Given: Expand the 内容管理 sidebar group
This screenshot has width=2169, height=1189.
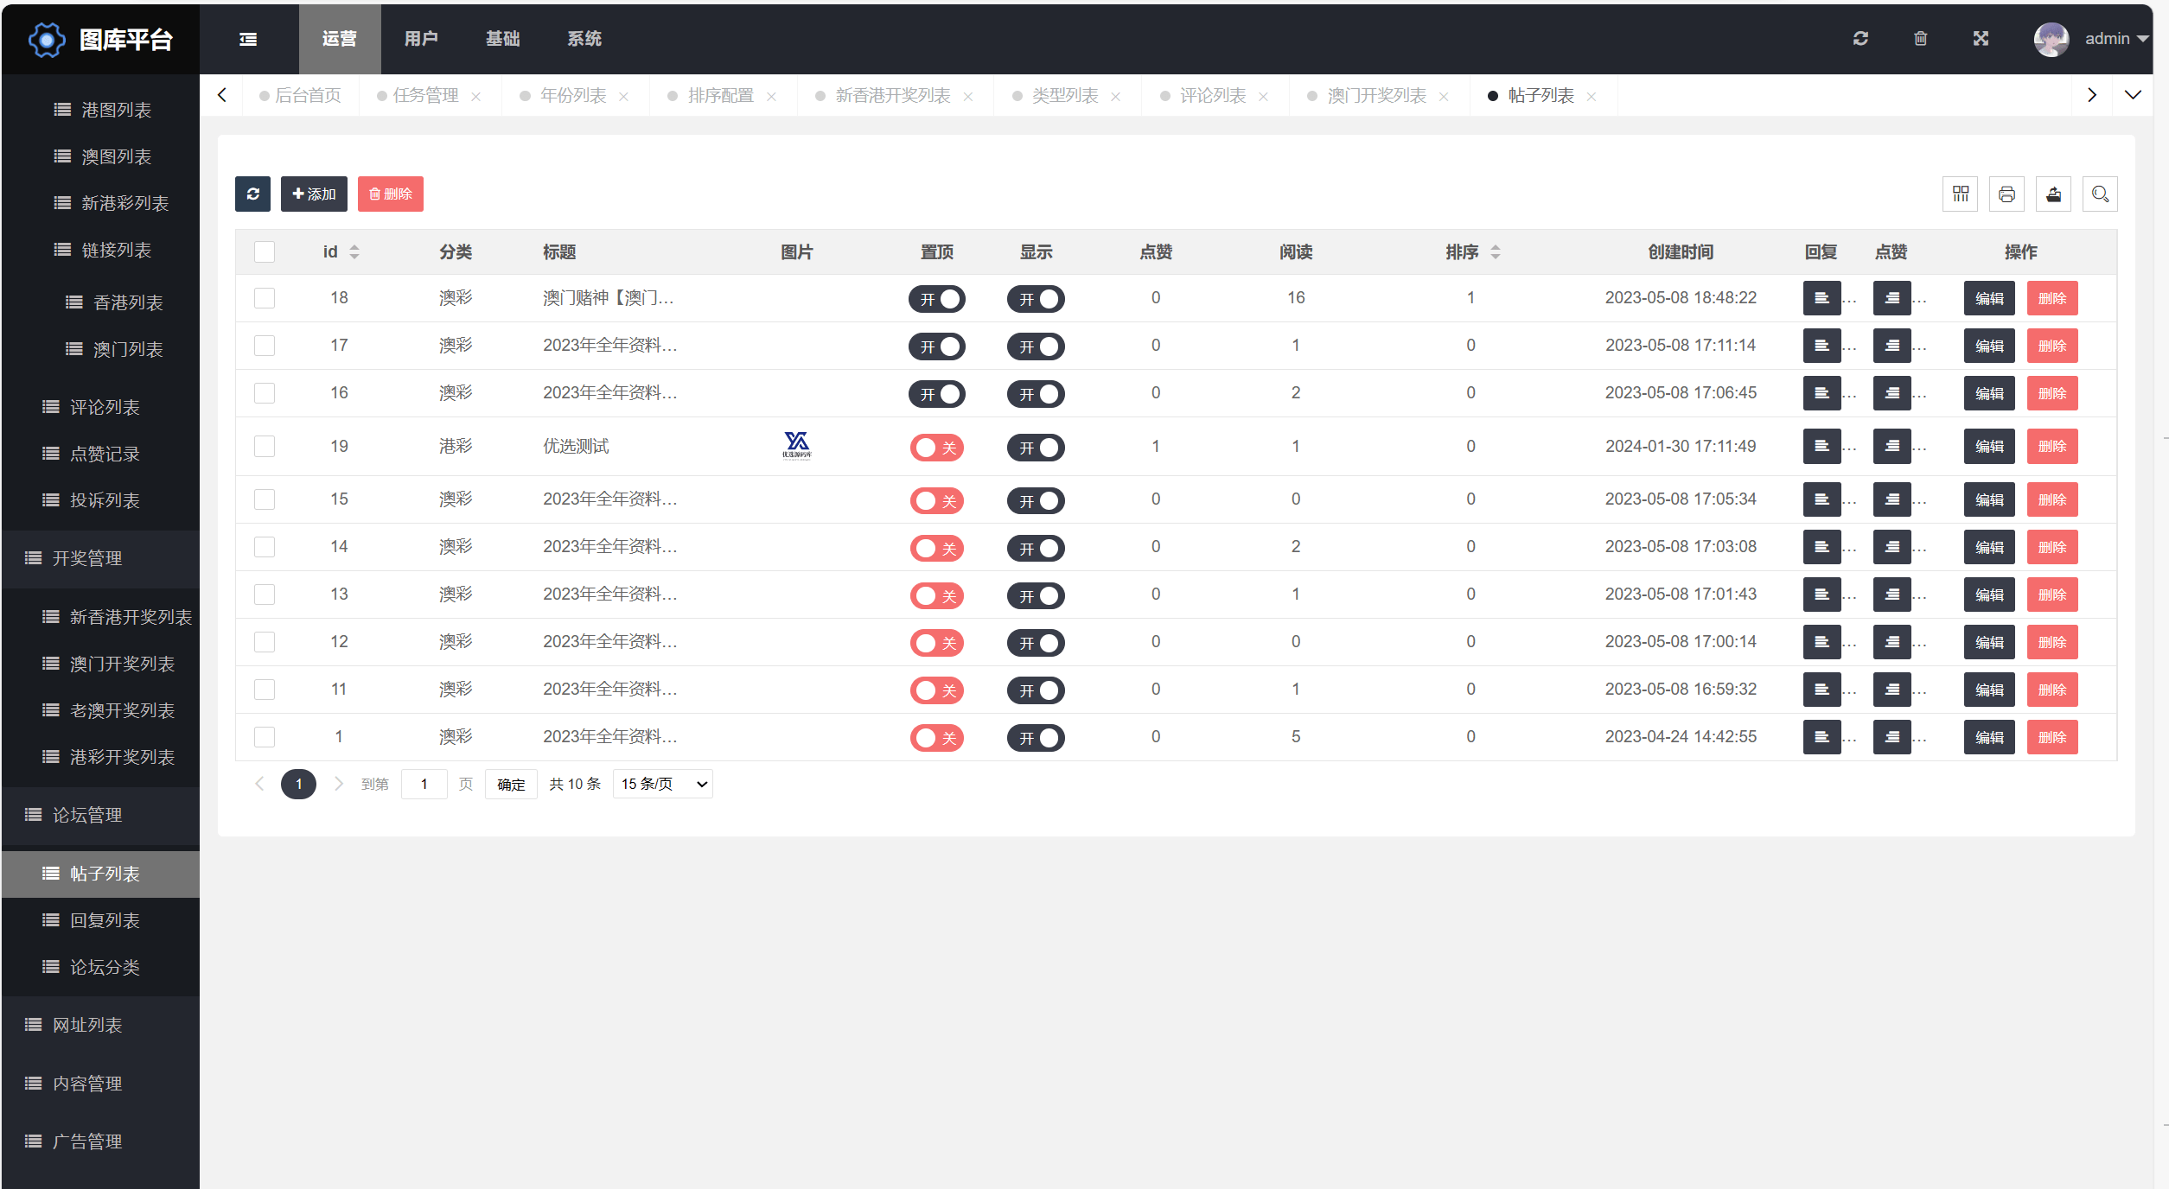Looking at the screenshot, I should point(100,1084).
